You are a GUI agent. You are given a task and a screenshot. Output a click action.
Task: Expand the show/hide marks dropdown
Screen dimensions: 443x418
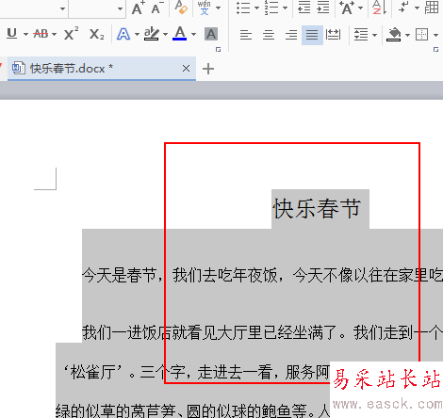(417, 8)
